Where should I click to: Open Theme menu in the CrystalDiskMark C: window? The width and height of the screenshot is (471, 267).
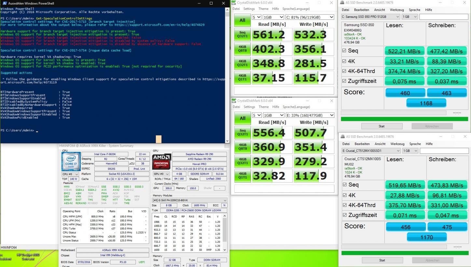[x=263, y=9]
